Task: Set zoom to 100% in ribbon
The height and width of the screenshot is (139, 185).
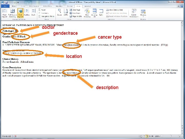Action: click(x=66, y=12)
